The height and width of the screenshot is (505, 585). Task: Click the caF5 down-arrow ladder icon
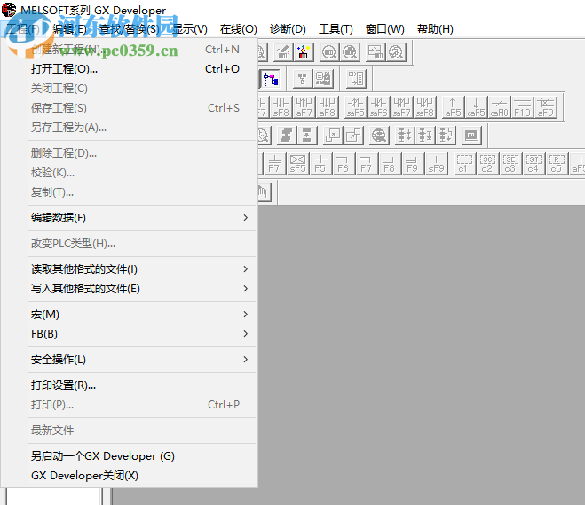pyautogui.click(x=477, y=107)
